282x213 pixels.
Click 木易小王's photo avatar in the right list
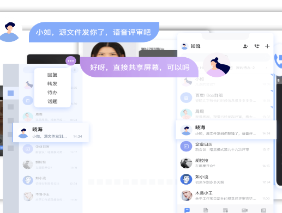pyautogui.click(x=186, y=196)
